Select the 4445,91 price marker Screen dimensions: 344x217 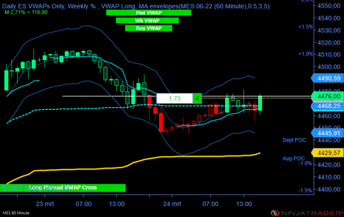327,133
